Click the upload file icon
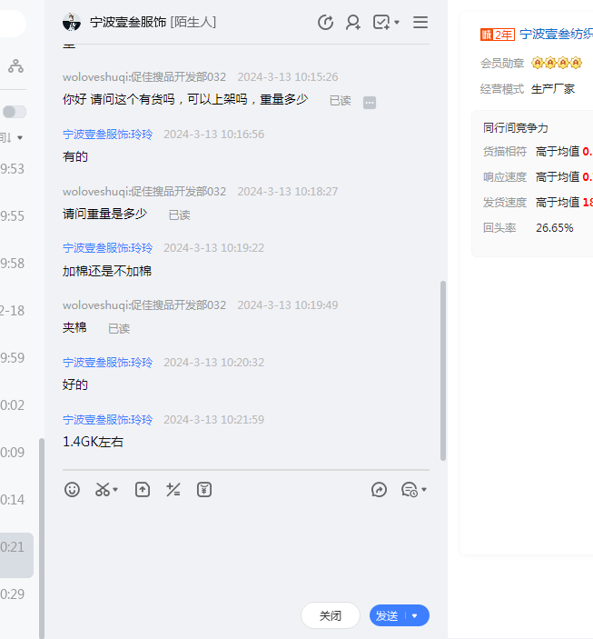593x639 pixels. pyautogui.click(x=143, y=490)
